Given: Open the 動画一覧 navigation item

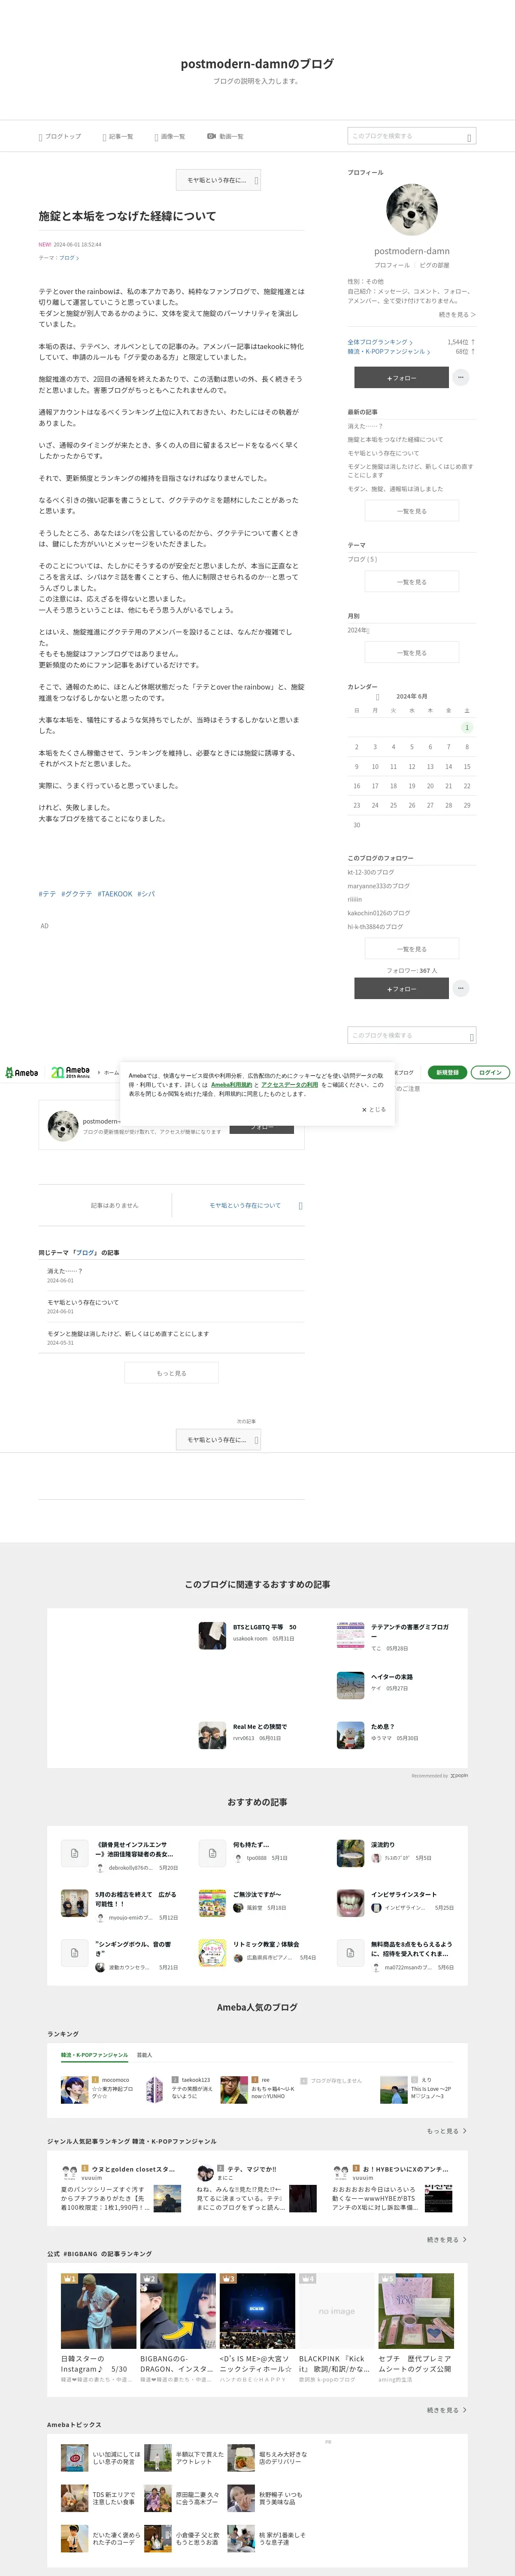Looking at the screenshot, I should [x=225, y=136].
